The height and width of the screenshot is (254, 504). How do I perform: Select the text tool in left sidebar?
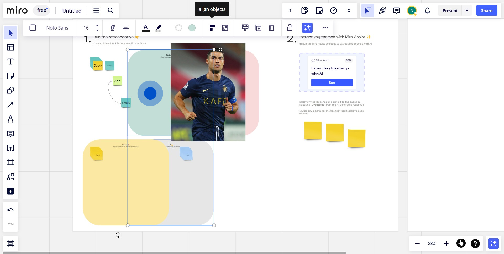click(x=10, y=62)
